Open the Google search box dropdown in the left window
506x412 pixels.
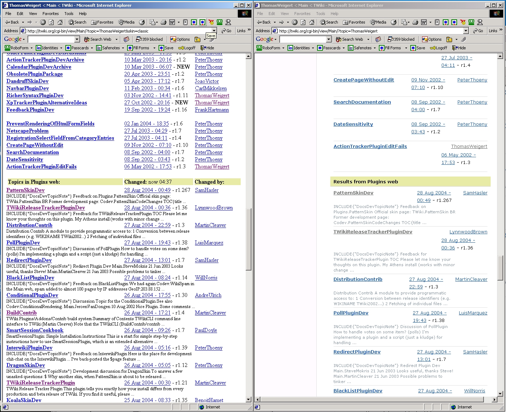click(x=77, y=39)
